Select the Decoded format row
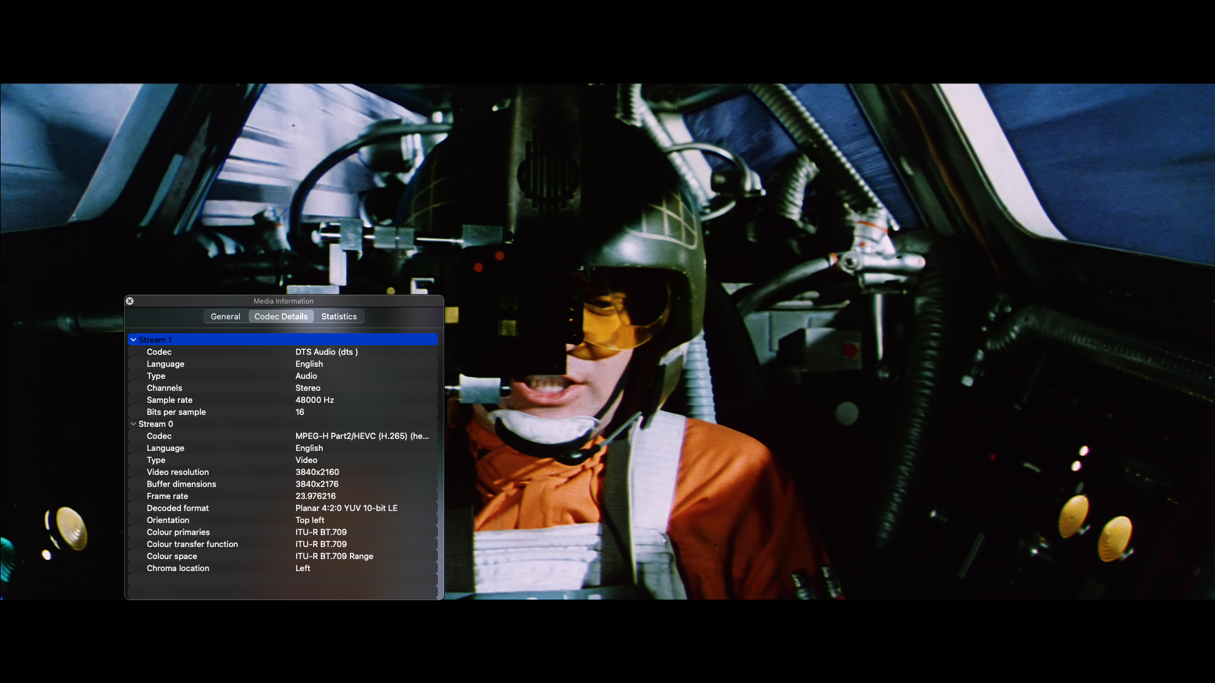 178,508
